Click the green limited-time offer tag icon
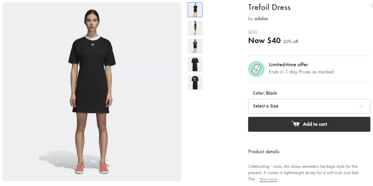This screenshot has height=186, width=373. (x=256, y=69)
